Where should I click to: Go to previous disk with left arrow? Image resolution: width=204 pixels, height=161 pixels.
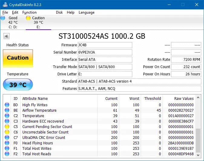pyautogui.click(x=6, y=36)
